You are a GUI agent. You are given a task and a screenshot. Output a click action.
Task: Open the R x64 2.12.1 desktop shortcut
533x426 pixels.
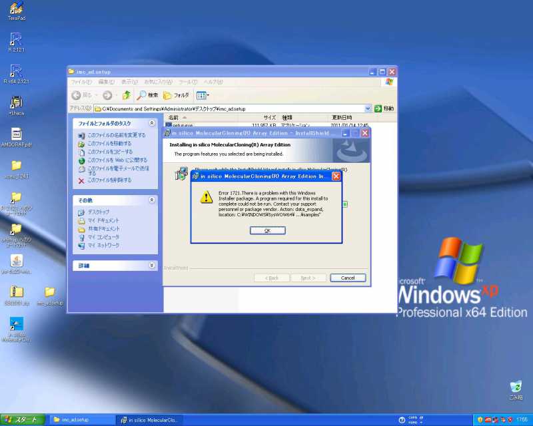pyautogui.click(x=16, y=74)
